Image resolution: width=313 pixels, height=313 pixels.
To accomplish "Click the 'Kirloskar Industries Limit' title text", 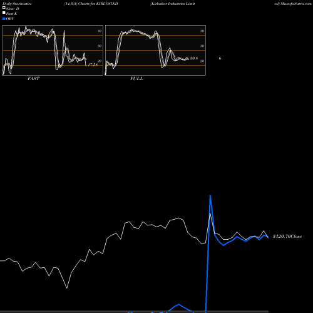I will tap(173, 4).
